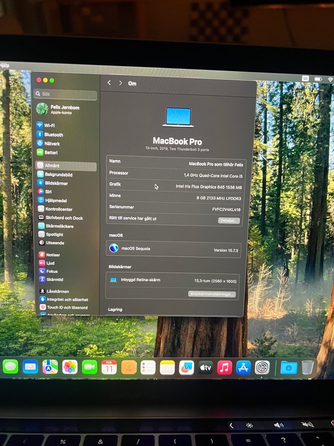Viewport: 334px width, 446px height.
Task: Go to Batteri settings
Action: (x=51, y=153)
